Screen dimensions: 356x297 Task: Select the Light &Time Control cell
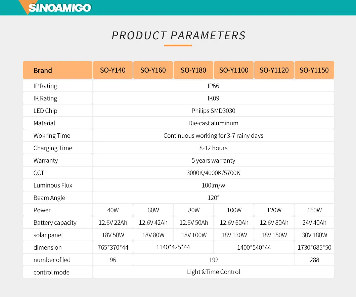tap(213, 272)
